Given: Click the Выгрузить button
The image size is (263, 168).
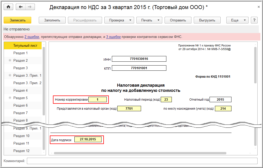Looking at the screenshot, I should click(207, 20).
